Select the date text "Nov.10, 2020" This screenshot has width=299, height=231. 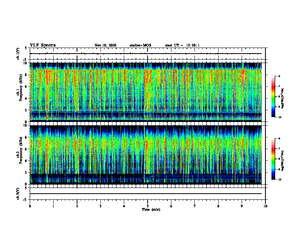105,45
